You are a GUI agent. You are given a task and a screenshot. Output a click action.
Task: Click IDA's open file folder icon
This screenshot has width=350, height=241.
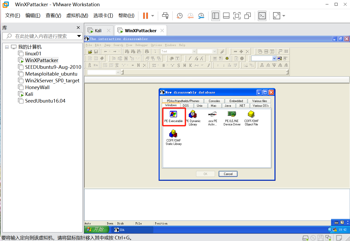click(x=90, y=51)
